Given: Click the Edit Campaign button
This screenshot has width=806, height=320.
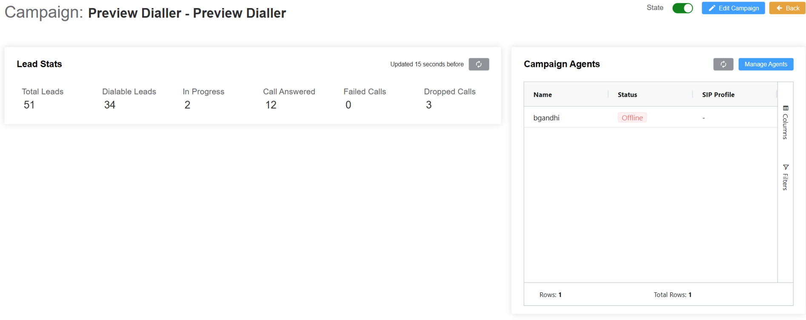Looking at the screenshot, I should coord(733,8).
